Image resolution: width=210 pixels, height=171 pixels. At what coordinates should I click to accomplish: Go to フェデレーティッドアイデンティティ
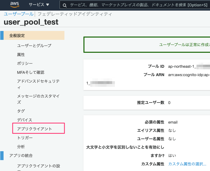pyautogui.click(x=75, y=14)
